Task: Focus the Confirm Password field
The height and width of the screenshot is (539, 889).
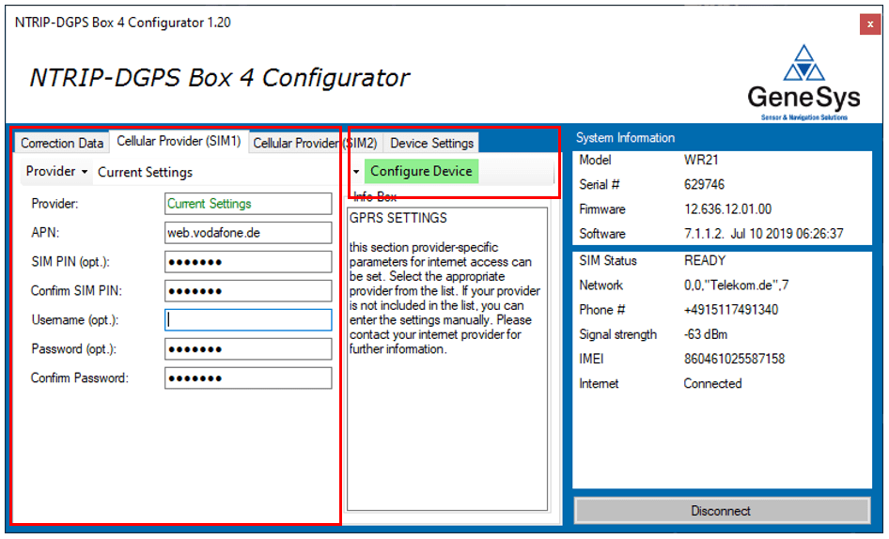Action: coord(248,378)
